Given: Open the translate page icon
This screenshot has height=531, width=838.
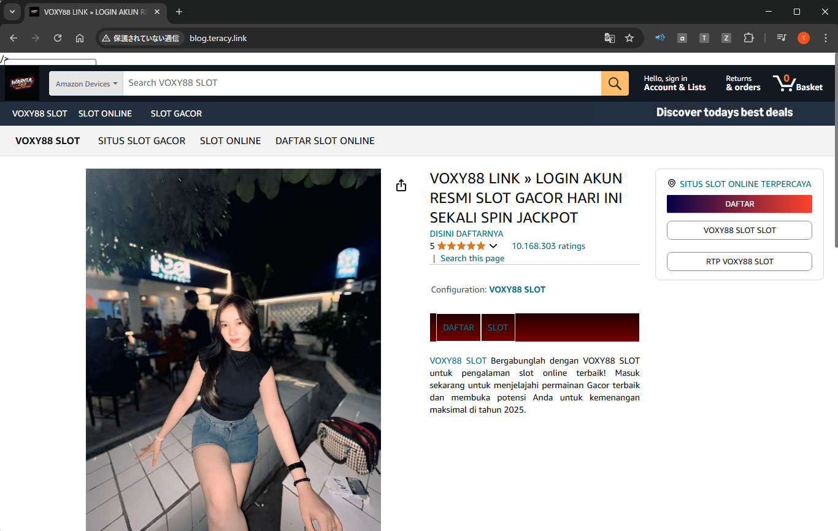Looking at the screenshot, I should 609,38.
